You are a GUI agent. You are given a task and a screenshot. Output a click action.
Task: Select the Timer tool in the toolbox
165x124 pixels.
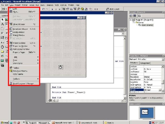[2, 47]
